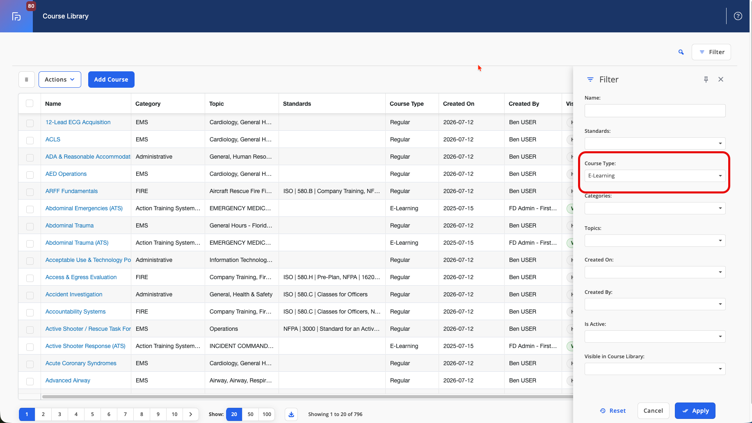Open the Categories filter dropdown

(x=655, y=208)
